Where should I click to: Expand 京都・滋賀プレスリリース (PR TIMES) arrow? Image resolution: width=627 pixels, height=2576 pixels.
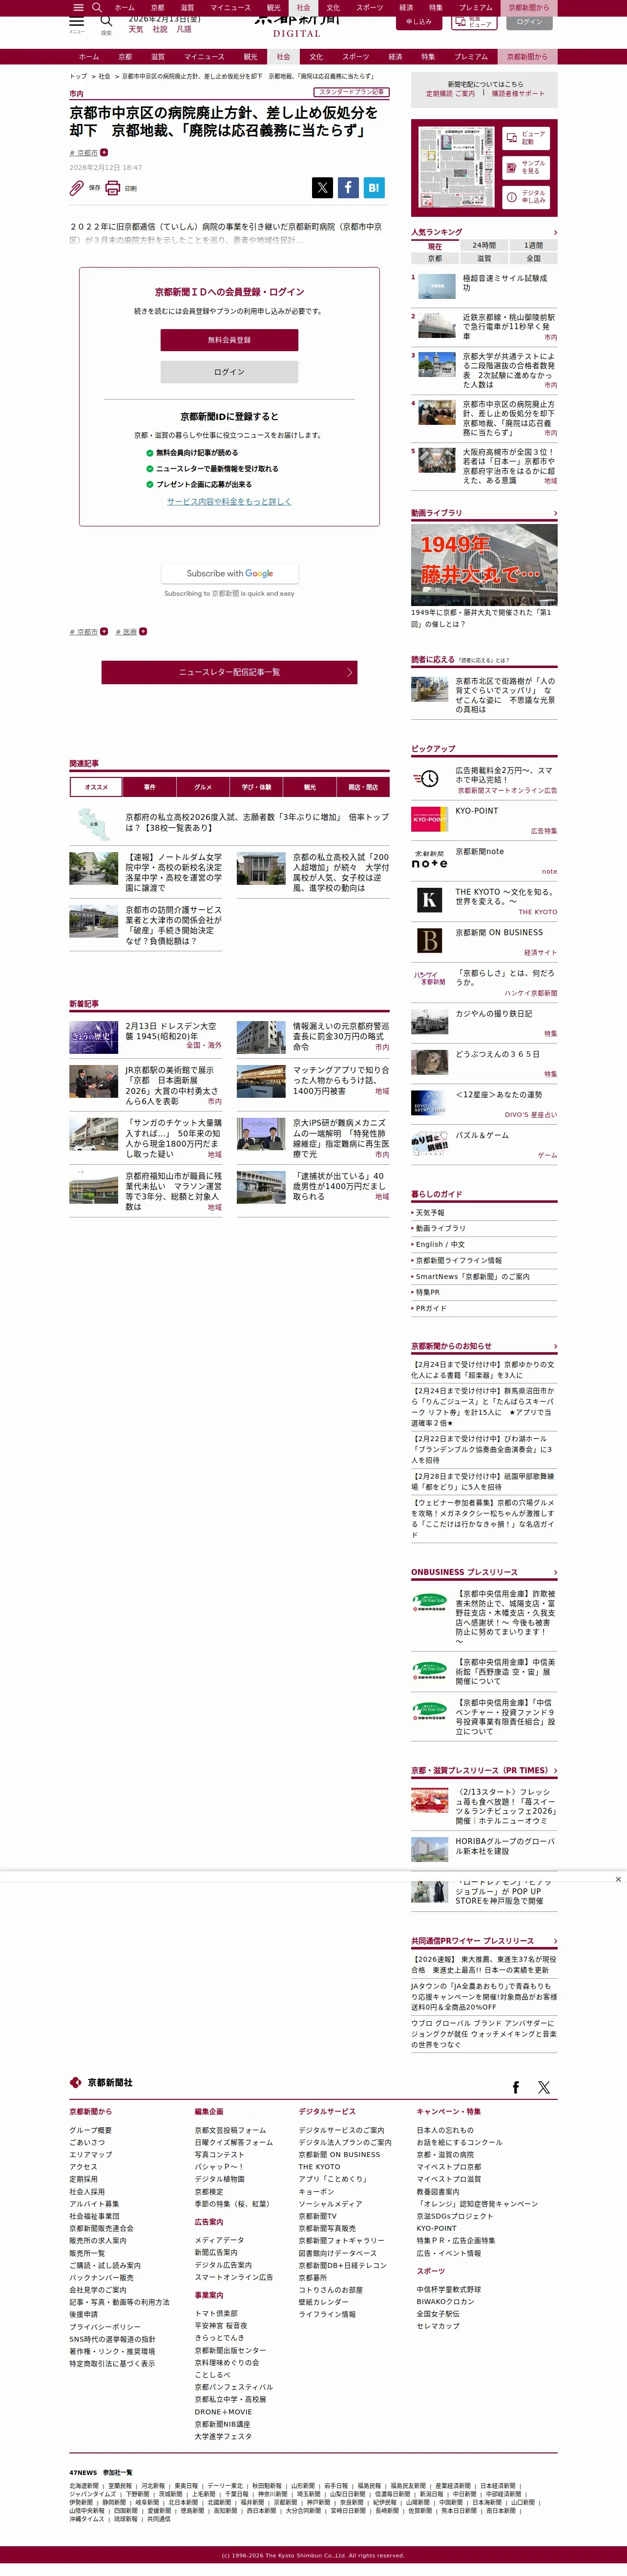(x=555, y=1771)
